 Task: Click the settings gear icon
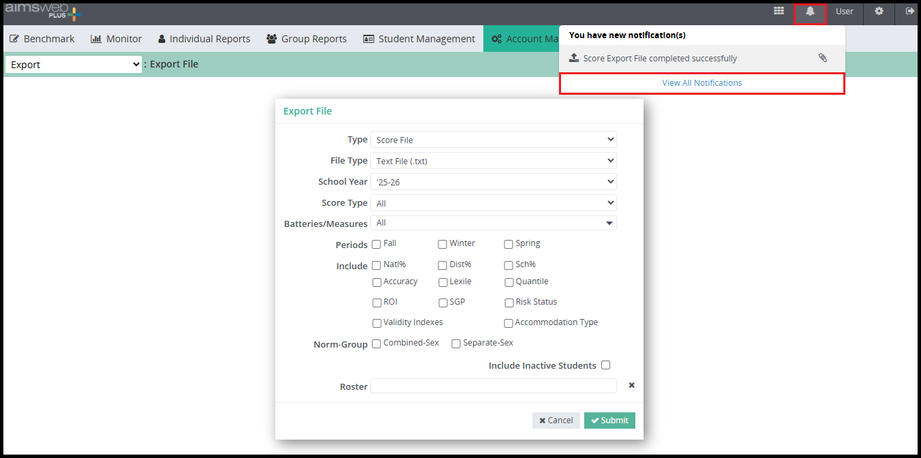pyautogui.click(x=879, y=12)
